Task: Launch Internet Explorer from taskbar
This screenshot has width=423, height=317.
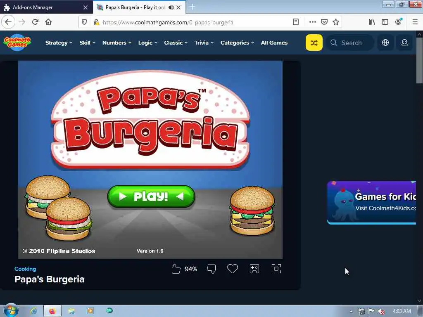Action: click(x=33, y=311)
